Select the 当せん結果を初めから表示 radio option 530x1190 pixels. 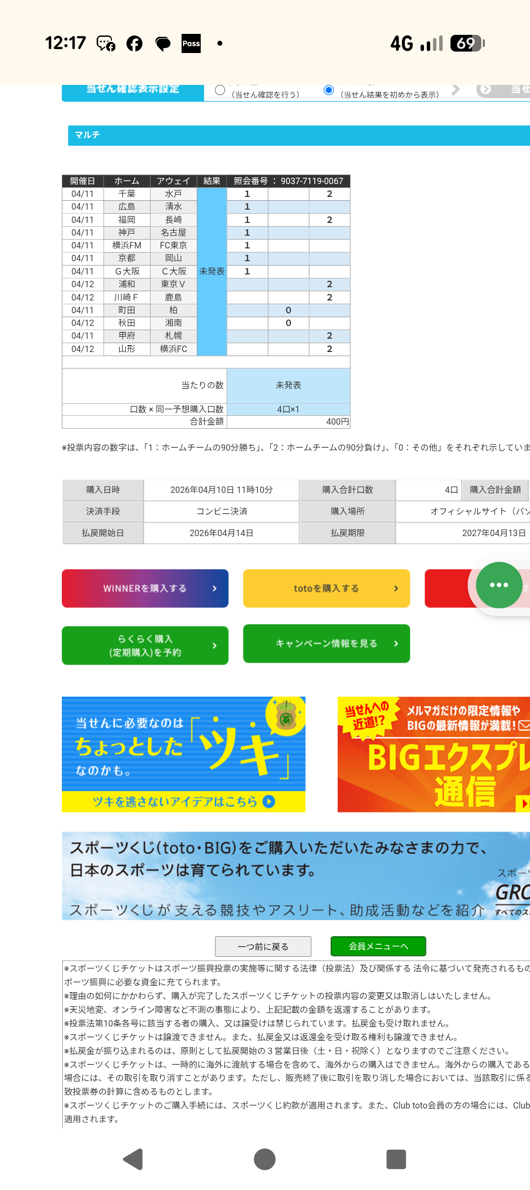[x=329, y=90]
